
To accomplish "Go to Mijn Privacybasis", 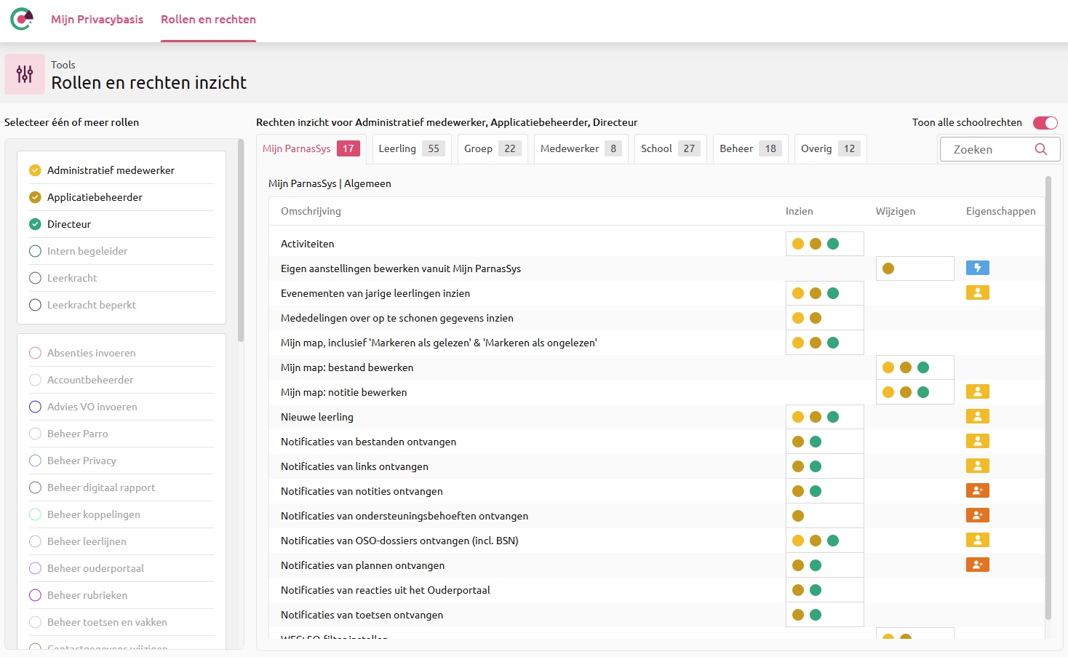I will pos(97,20).
